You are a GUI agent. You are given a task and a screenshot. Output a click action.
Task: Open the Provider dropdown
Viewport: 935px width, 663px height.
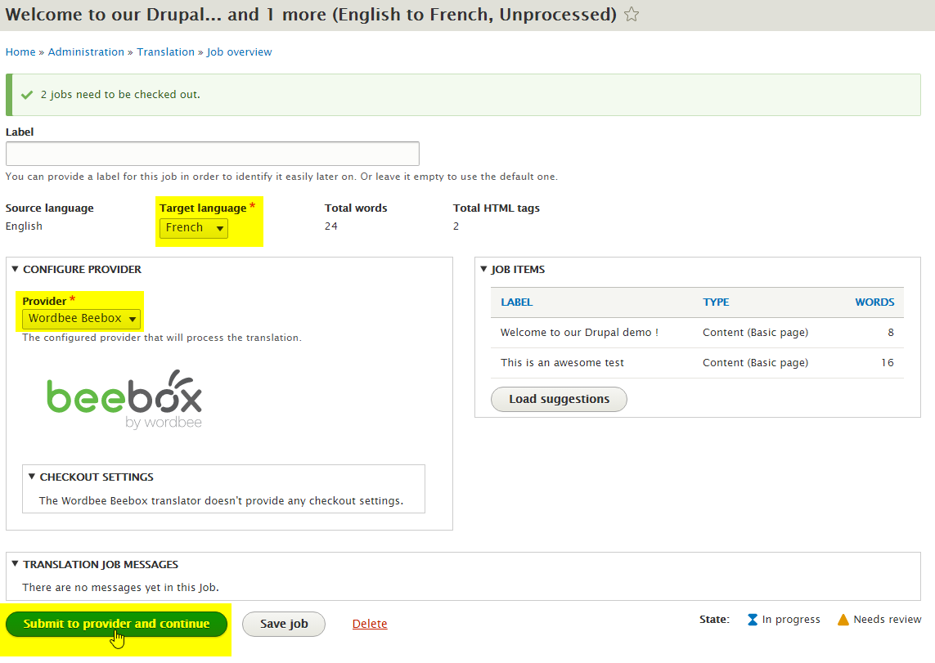(81, 318)
